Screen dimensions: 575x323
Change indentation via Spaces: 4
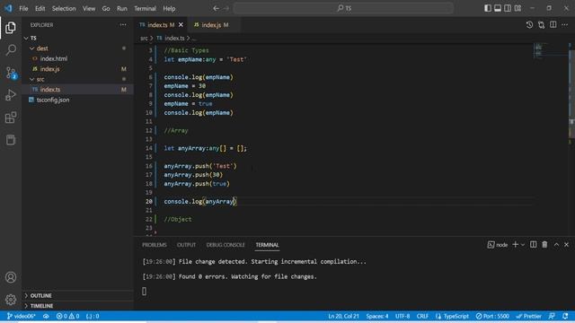377,316
